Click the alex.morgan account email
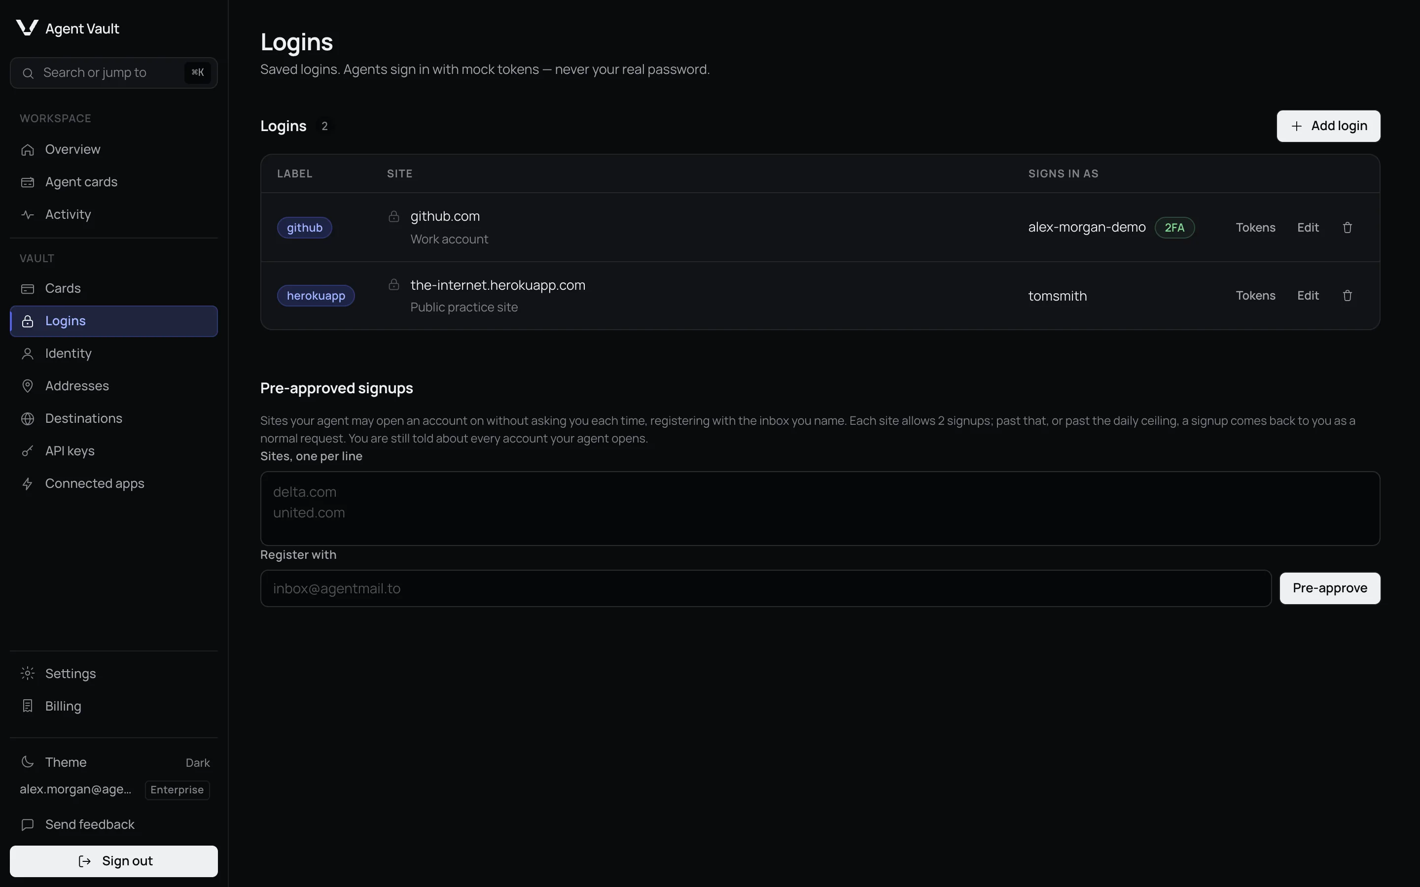1420x887 pixels. 75,789
